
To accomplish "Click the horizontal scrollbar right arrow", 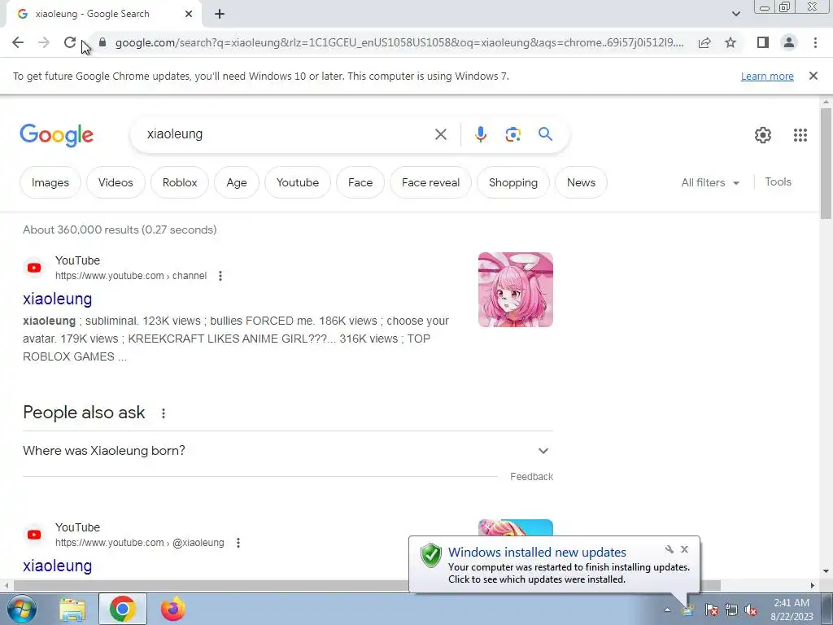I will pos(813,585).
